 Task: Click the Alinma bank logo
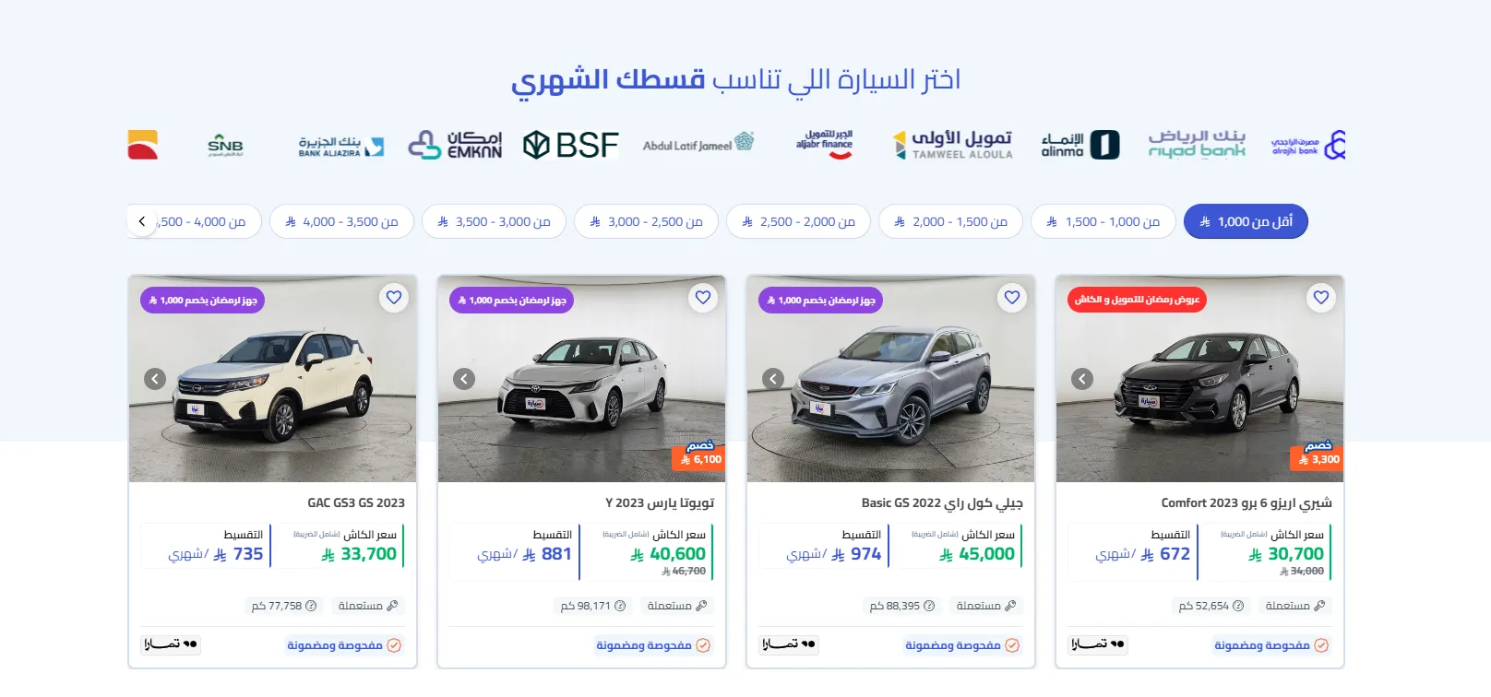1078,144
